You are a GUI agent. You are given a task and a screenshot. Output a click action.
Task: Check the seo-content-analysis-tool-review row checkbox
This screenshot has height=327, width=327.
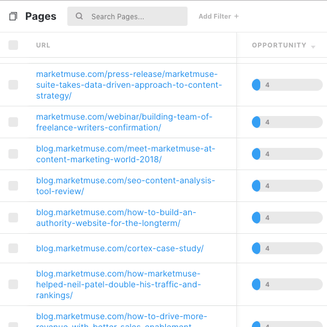click(x=13, y=186)
